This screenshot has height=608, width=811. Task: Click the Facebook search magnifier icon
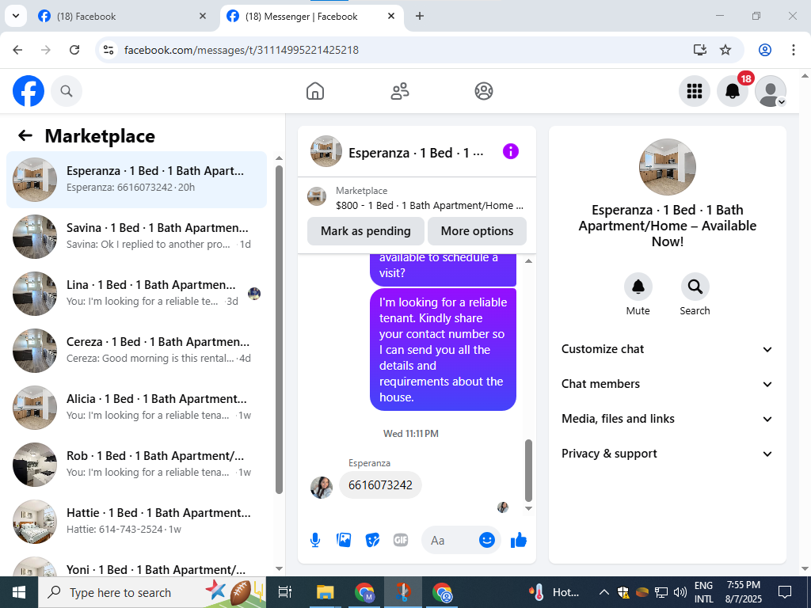(67, 91)
